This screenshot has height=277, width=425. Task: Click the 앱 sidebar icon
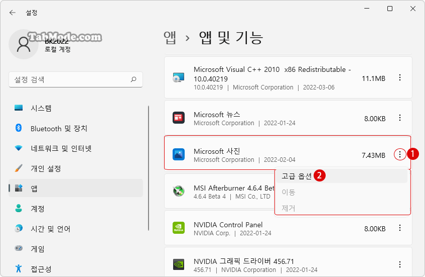[x=19, y=188]
